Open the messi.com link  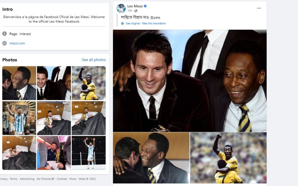coord(17,43)
